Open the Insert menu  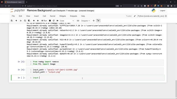click(36, 16)
